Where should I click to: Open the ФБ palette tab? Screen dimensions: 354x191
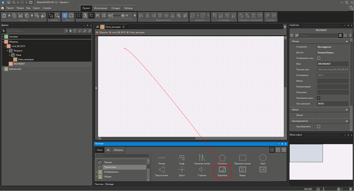tap(108, 150)
